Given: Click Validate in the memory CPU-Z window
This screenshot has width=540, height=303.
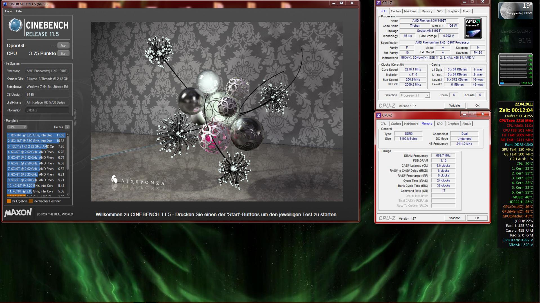Looking at the screenshot, I should tap(454, 218).
